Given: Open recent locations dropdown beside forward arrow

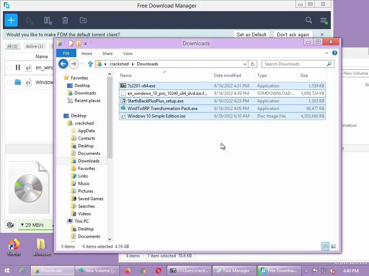Looking at the screenshot, I should click(83, 64).
